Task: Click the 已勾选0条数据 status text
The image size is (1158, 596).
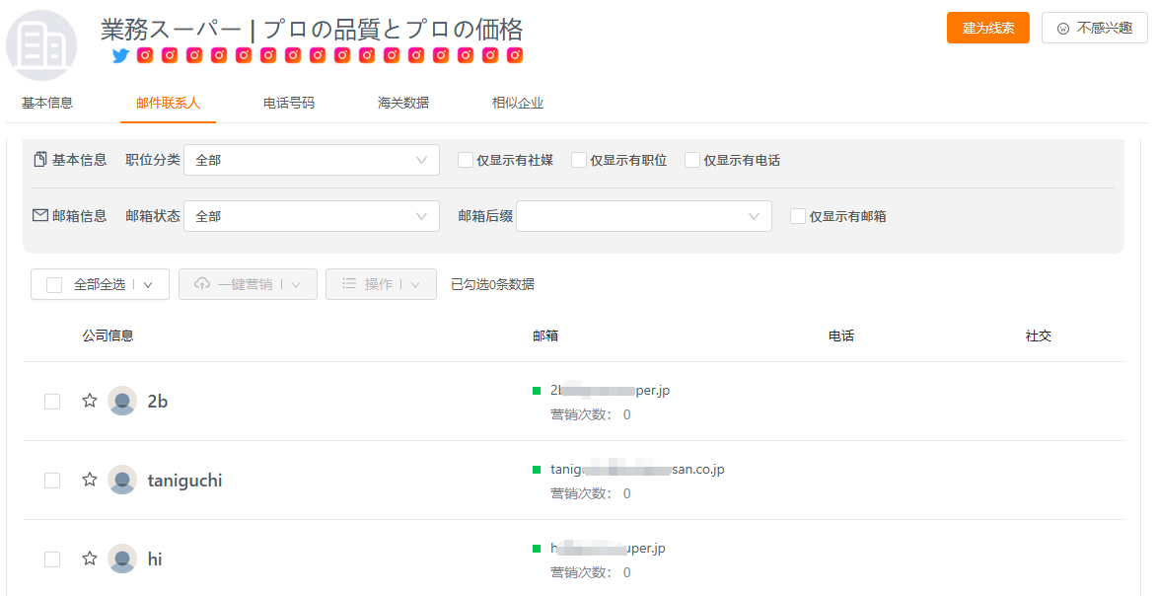Action: [492, 284]
